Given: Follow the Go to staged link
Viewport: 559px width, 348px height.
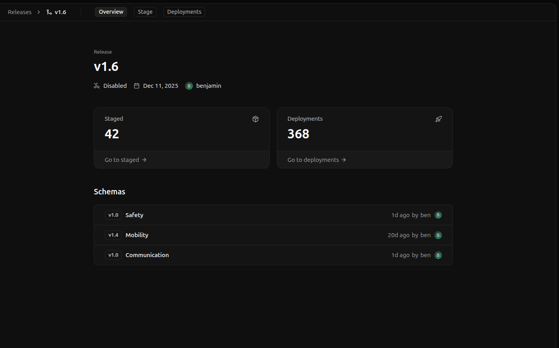Looking at the screenshot, I should coord(125,160).
